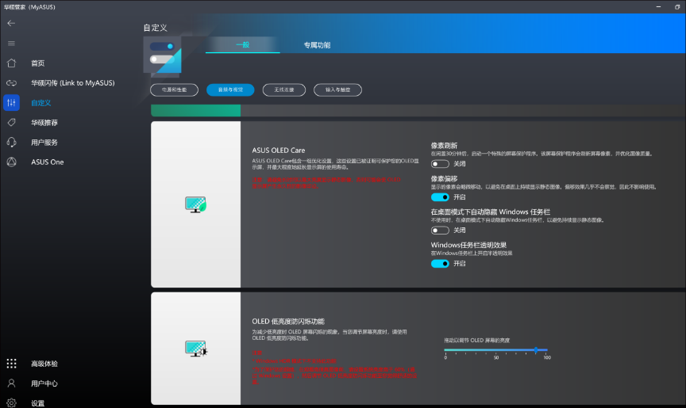This screenshot has height=408, width=686.
Task: Click the OLED low-brightness flicker monitor icon
Action: click(196, 349)
